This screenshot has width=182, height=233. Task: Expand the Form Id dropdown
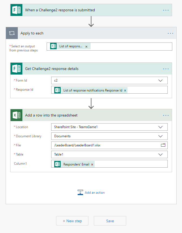click(160, 80)
